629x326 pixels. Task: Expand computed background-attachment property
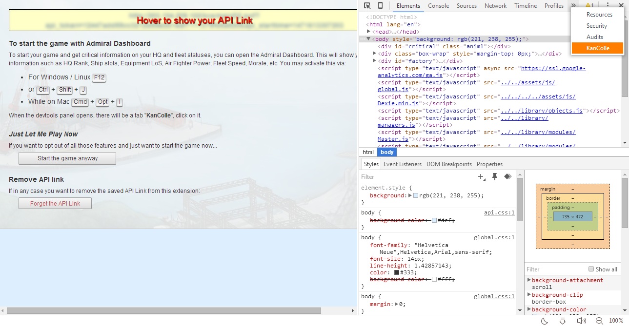(x=529, y=280)
